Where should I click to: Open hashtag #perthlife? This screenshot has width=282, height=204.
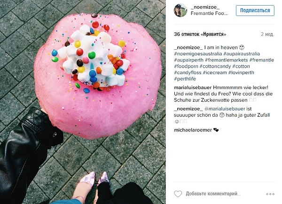[185, 79]
